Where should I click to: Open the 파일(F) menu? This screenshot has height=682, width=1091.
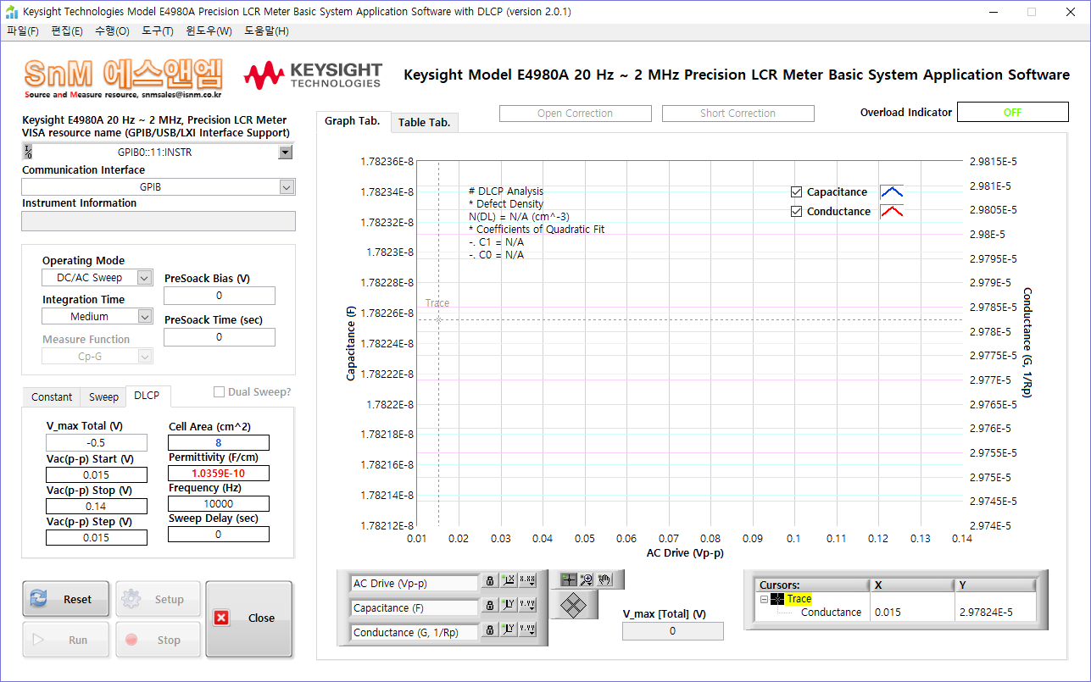point(23,31)
